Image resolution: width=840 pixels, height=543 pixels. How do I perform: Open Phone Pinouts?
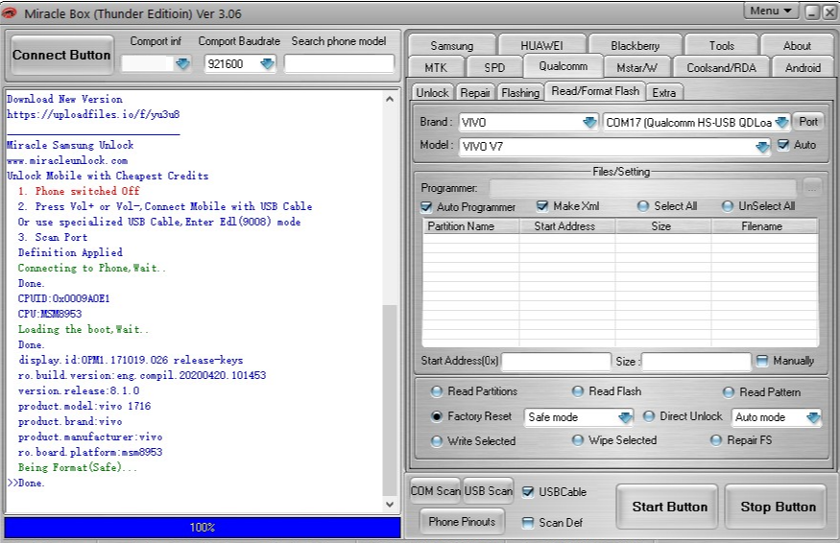pos(461,522)
